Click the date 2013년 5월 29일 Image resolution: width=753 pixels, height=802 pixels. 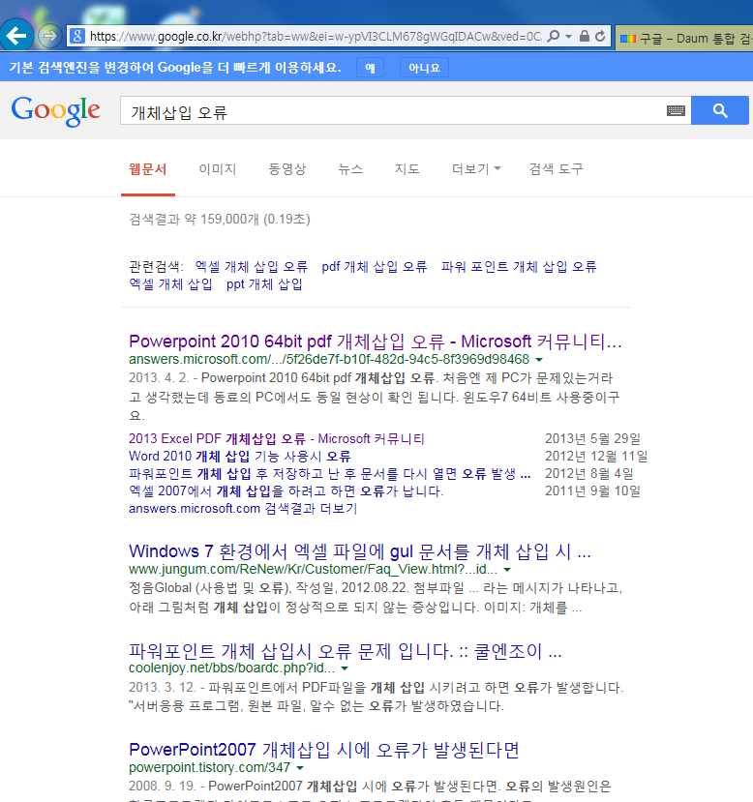pyautogui.click(x=593, y=439)
